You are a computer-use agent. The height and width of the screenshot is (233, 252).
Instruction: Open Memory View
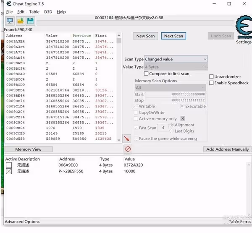point(28,149)
